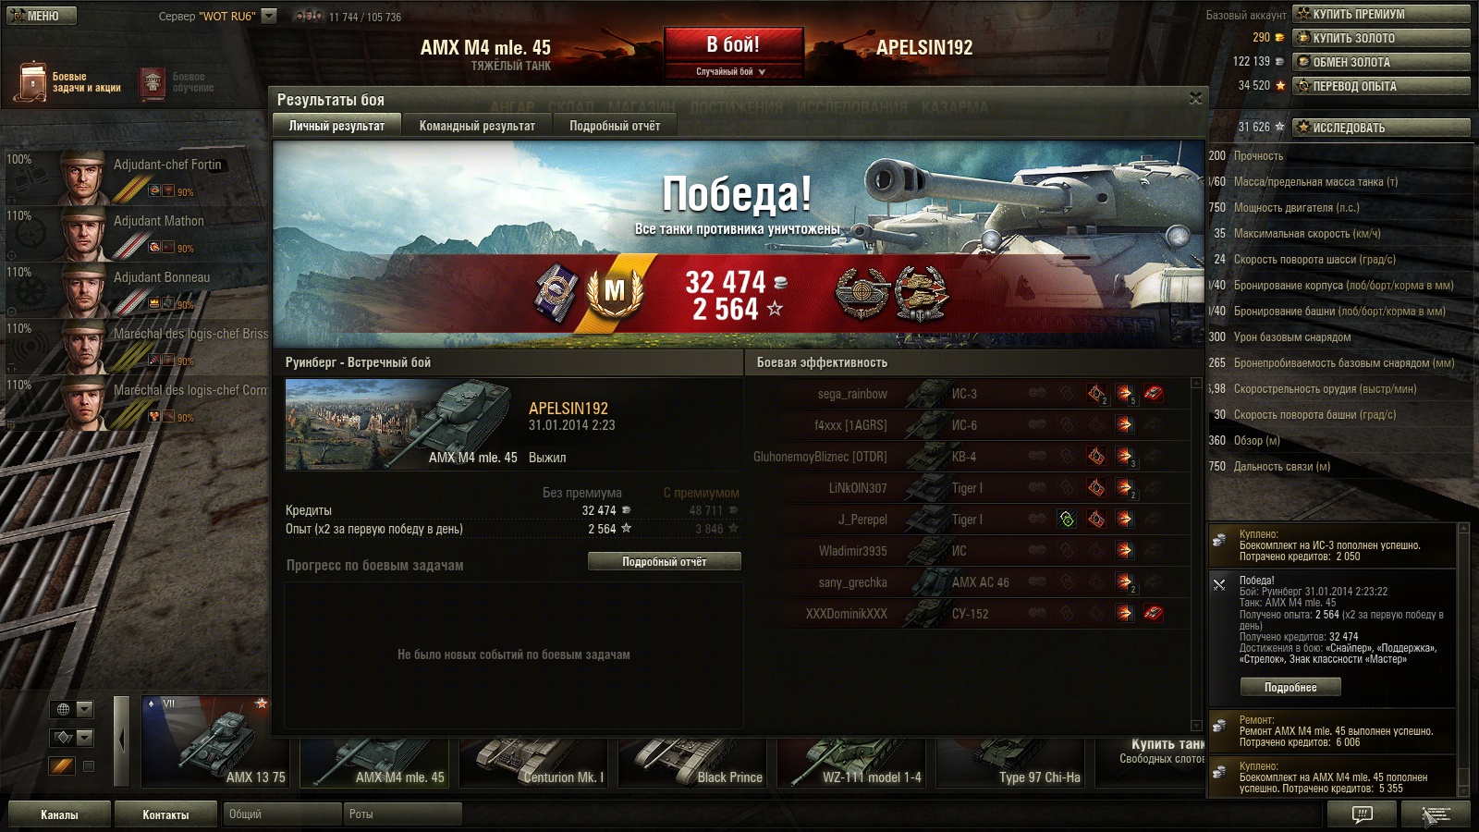This screenshot has height=832, width=1479.
Task: Expand the nation filter dropdown
Action: click(85, 709)
